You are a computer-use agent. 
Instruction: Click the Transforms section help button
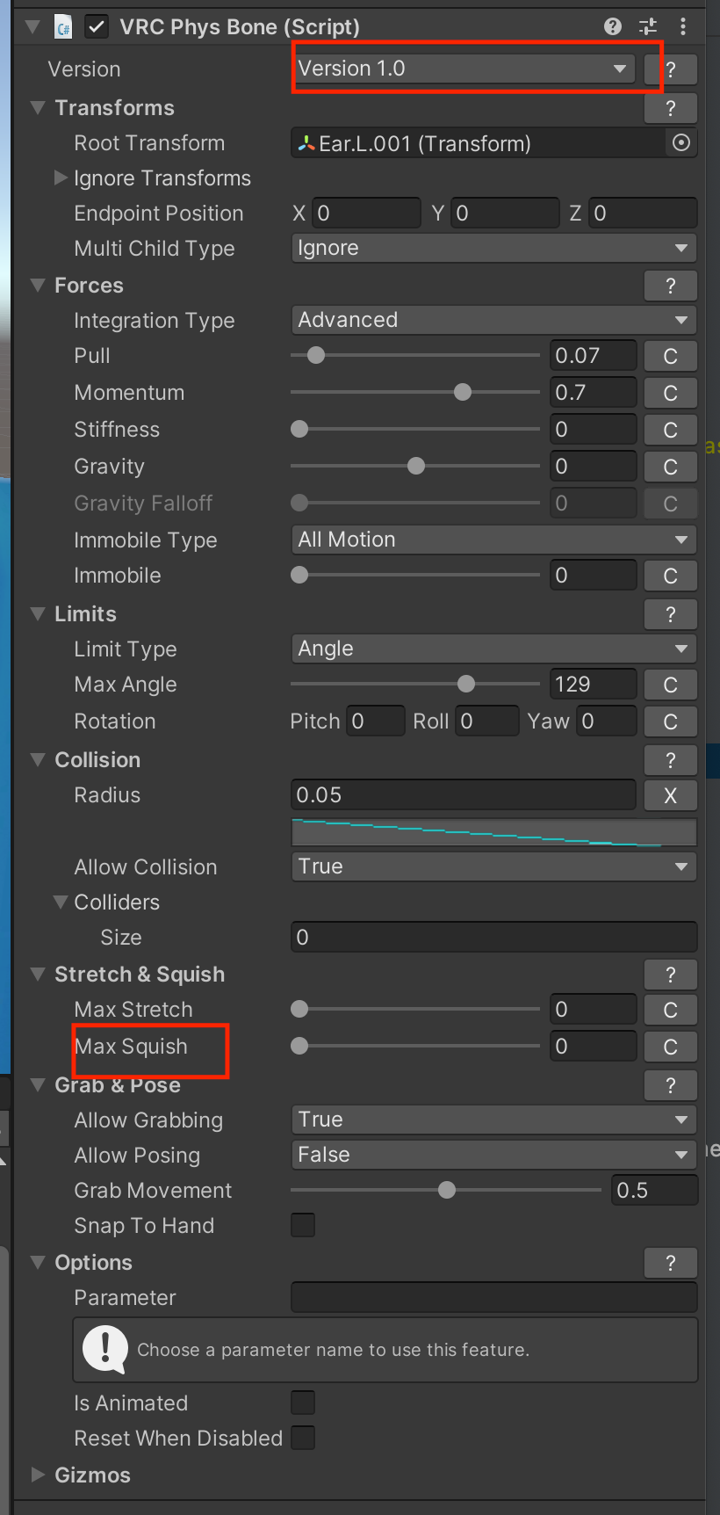[x=671, y=108]
